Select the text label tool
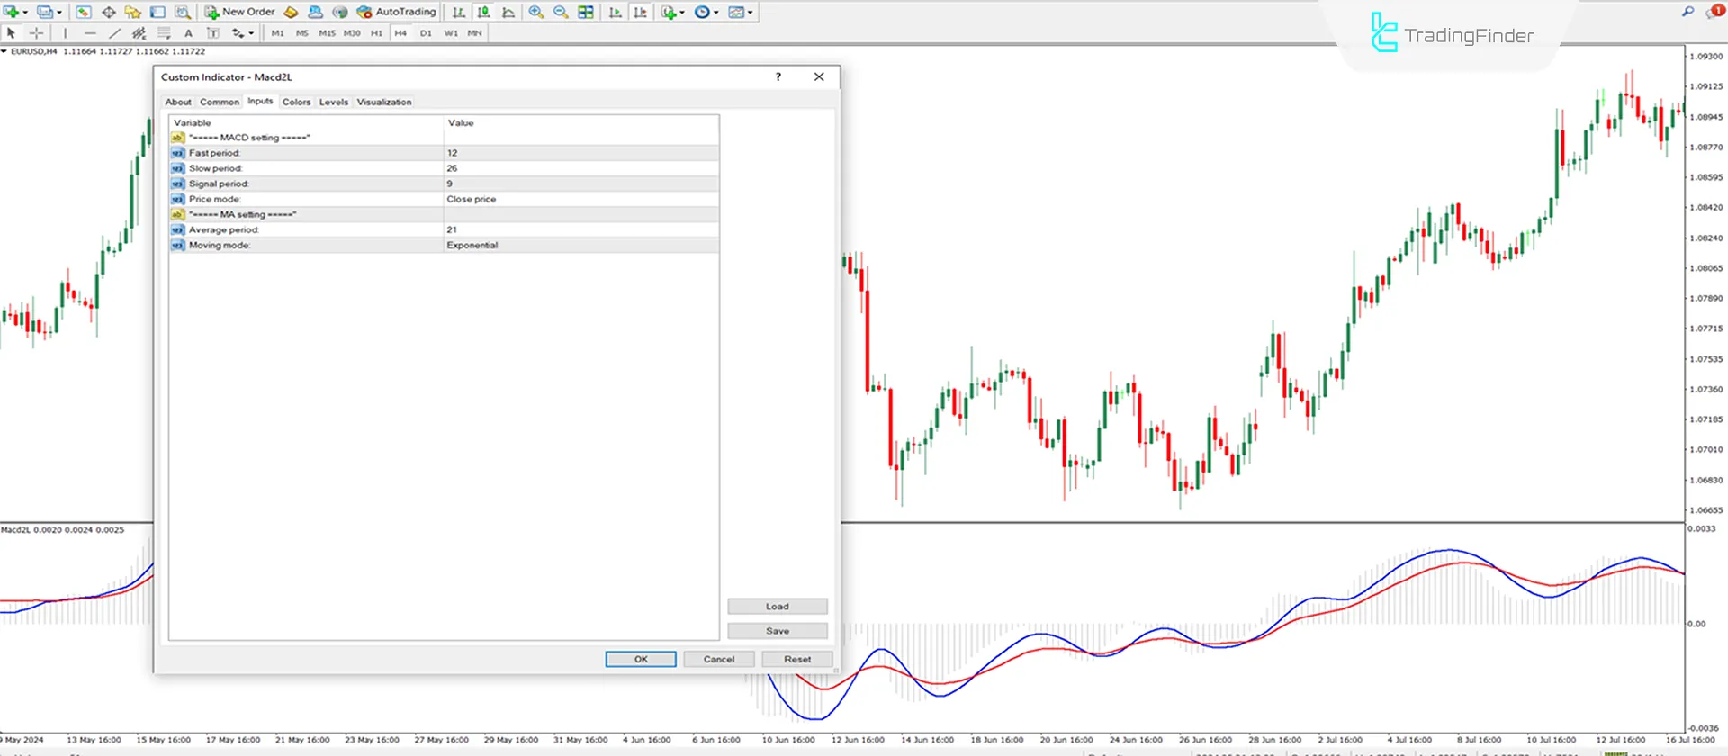Screen dimensions: 1728x756 (188, 33)
